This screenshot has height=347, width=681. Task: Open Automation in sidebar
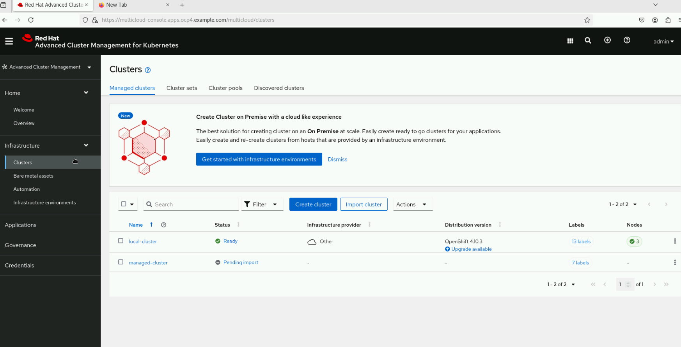(27, 189)
